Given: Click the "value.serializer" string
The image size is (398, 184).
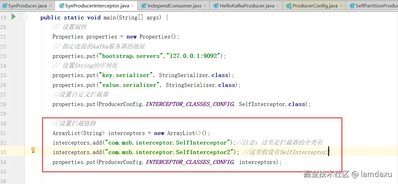Looking at the screenshot, I should point(129,85).
